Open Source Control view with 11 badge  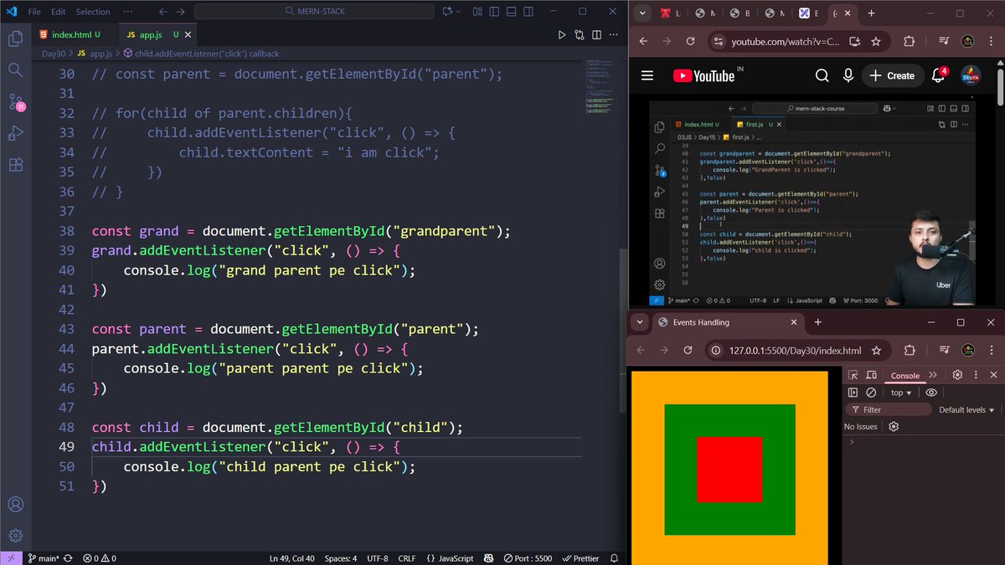[15, 102]
